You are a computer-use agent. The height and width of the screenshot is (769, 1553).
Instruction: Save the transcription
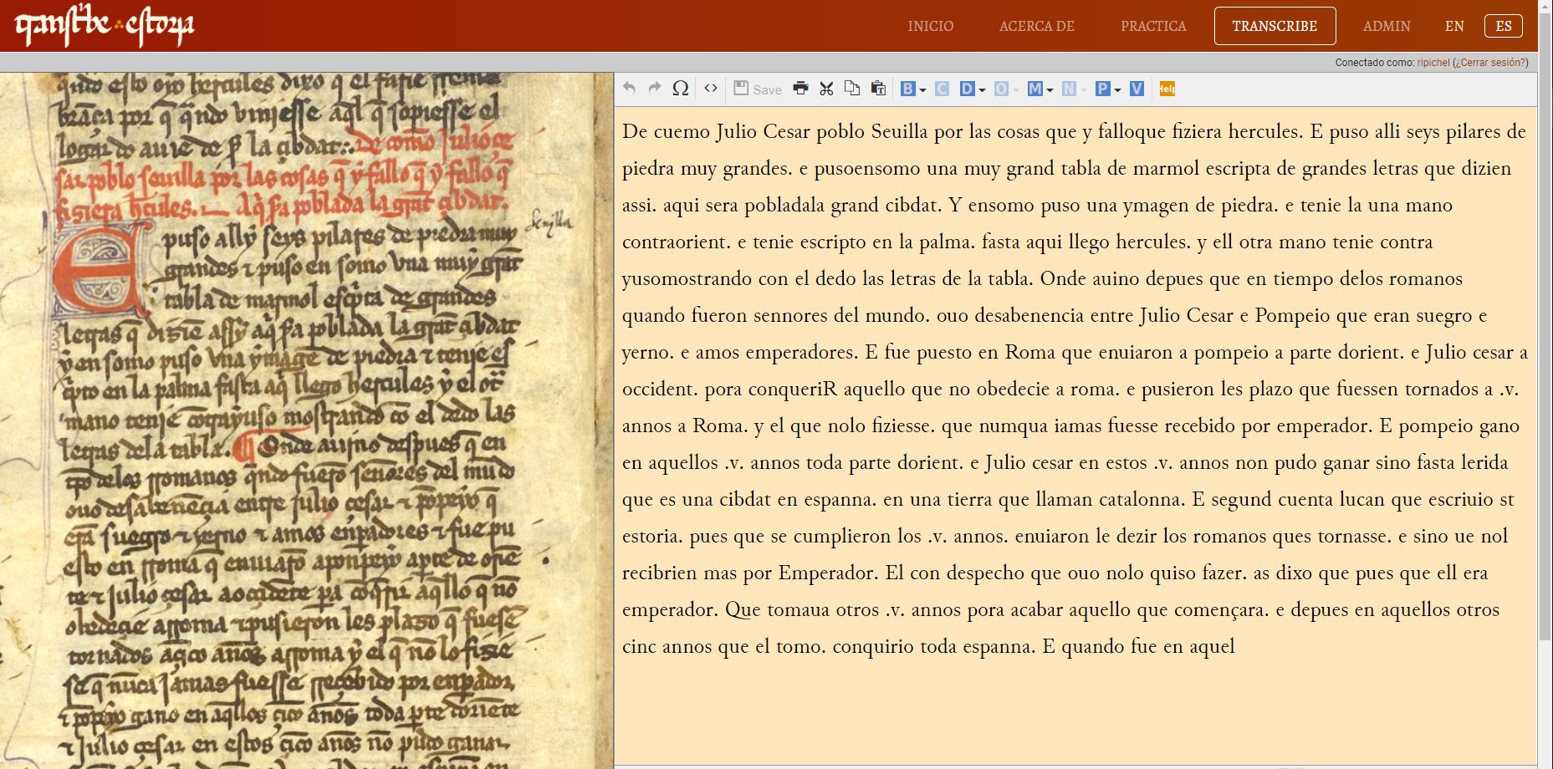pyautogui.click(x=758, y=89)
